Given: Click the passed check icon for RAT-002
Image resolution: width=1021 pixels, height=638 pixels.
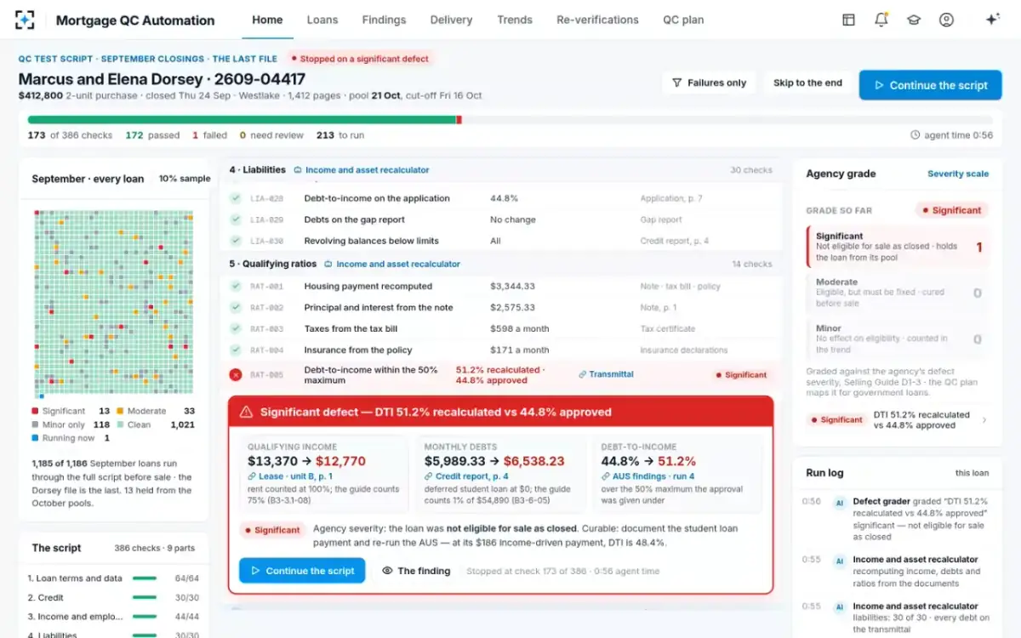Looking at the screenshot, I should pos(236,307).
